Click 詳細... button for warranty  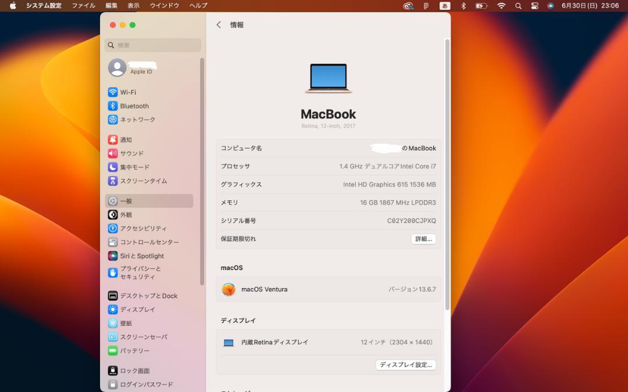[x=423, y=239]
